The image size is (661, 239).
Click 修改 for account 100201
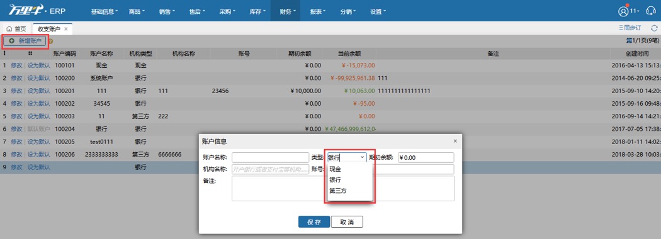pos(16,91)
